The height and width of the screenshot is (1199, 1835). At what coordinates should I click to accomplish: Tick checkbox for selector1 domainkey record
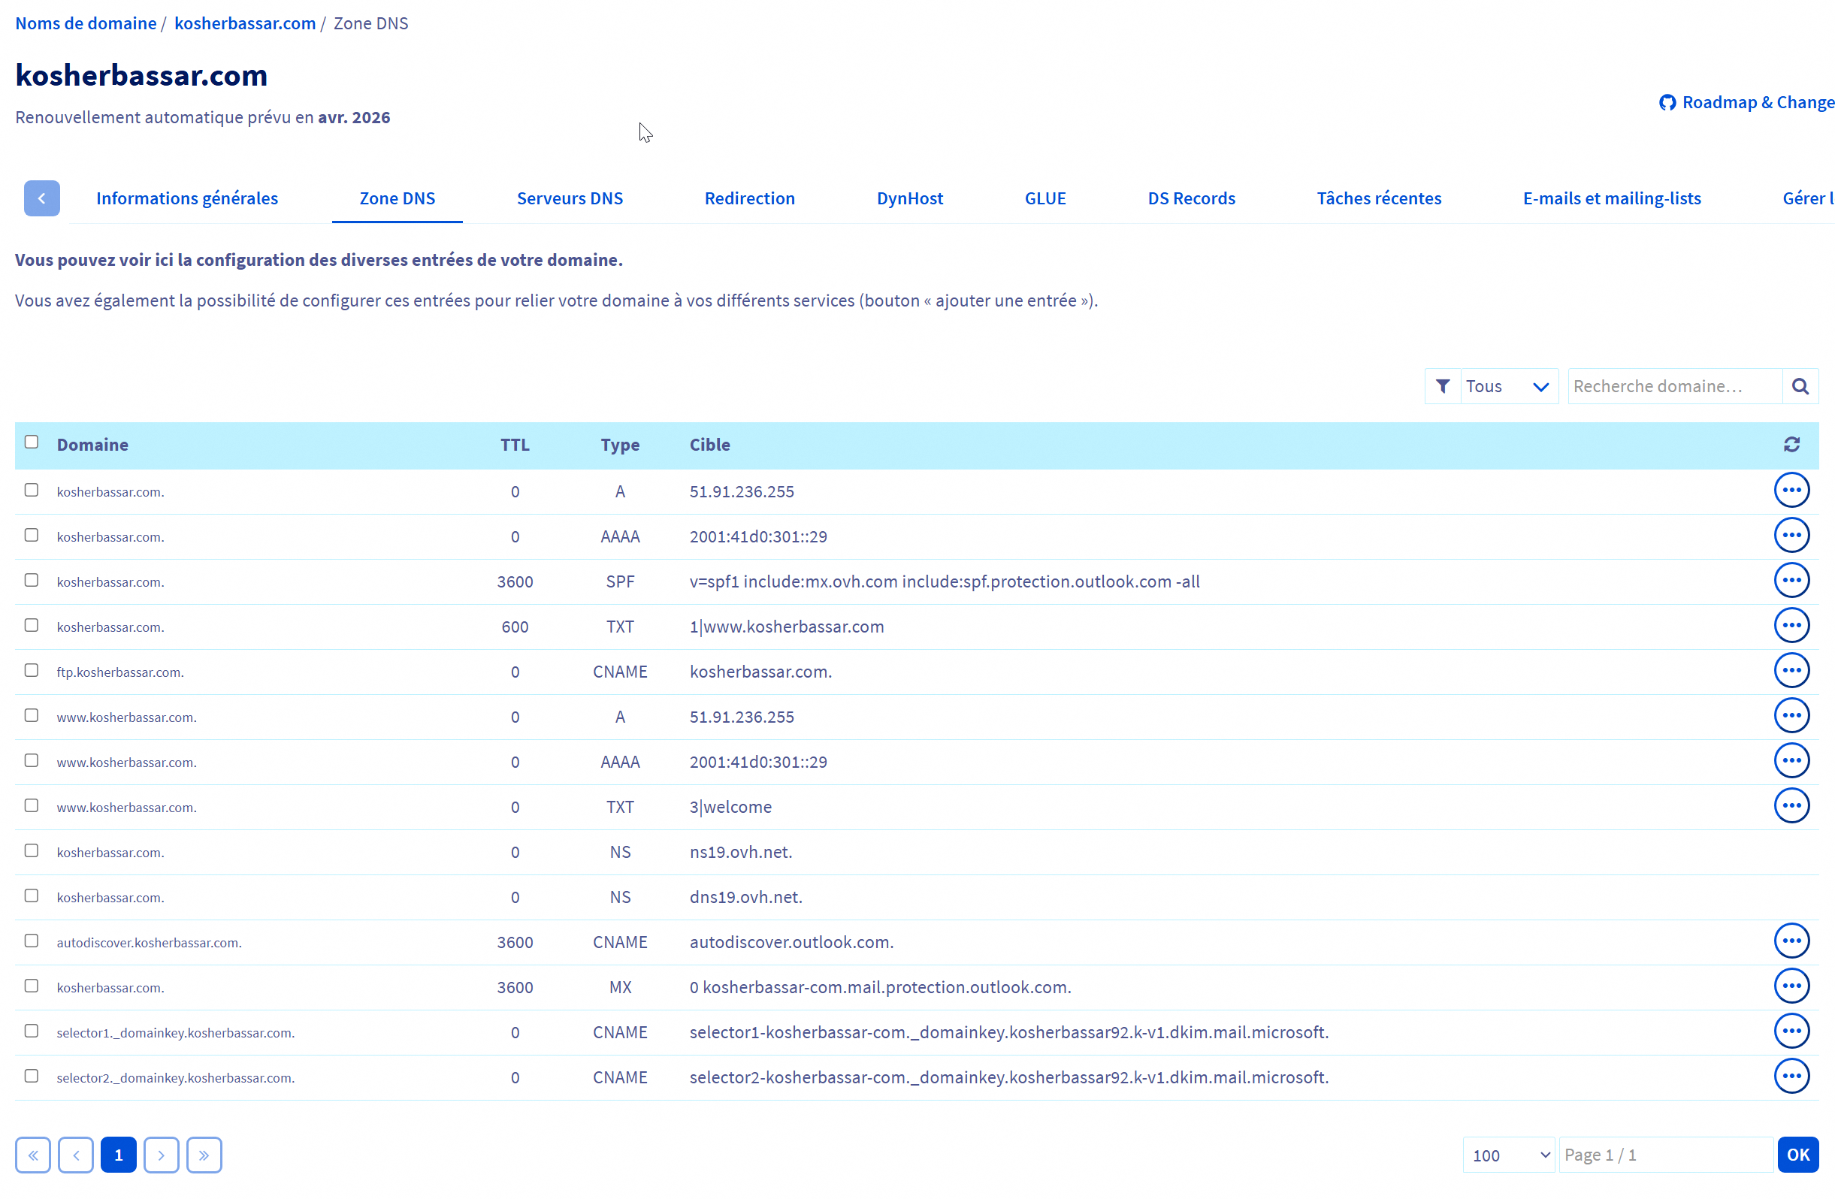(32, 1031)
